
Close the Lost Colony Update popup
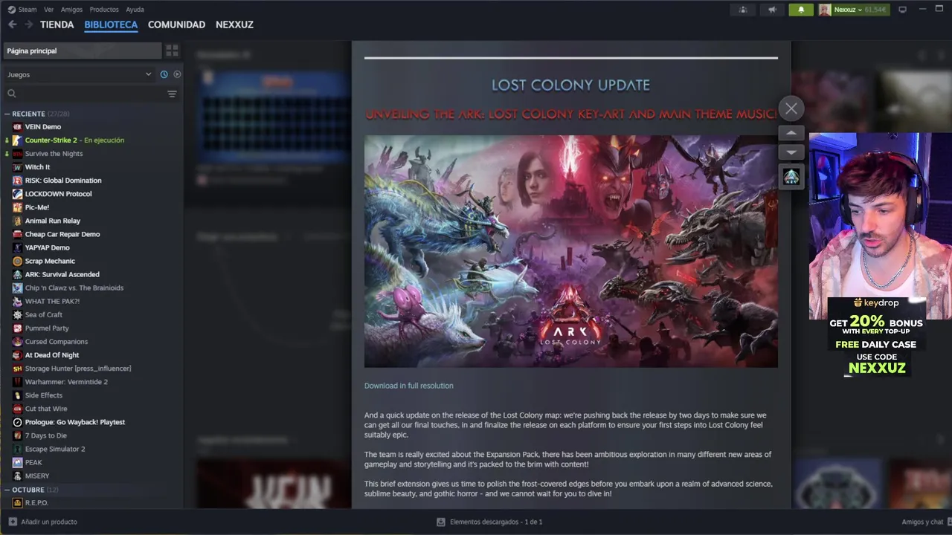tap(791, 108)
